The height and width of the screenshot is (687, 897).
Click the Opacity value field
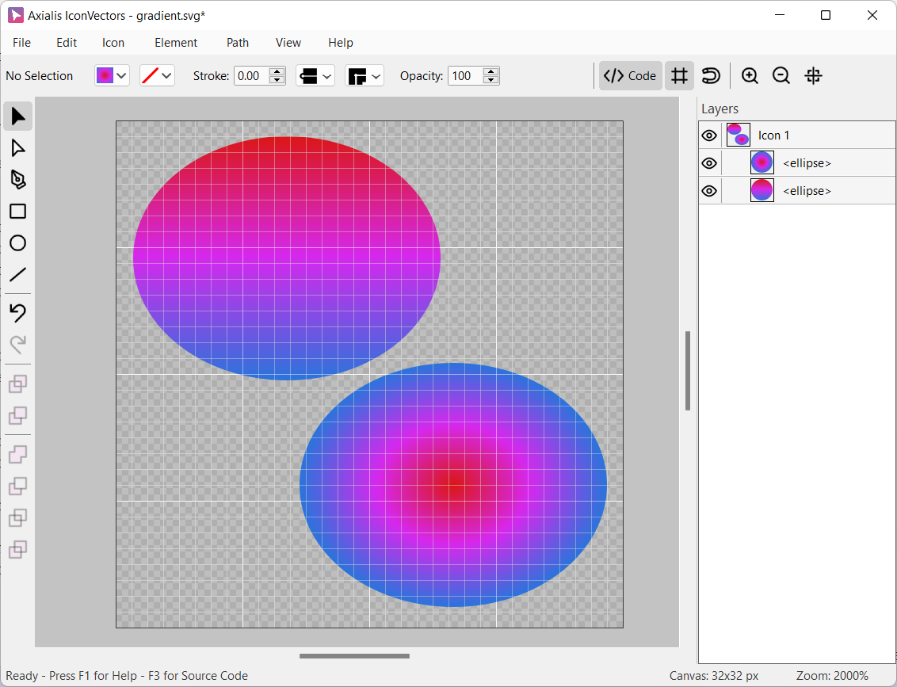[x=465, y=76]
